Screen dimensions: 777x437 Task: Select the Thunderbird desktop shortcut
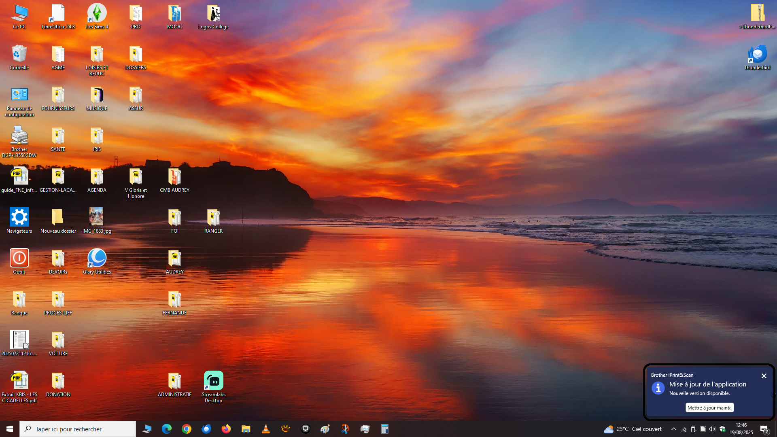coord(757,54)
